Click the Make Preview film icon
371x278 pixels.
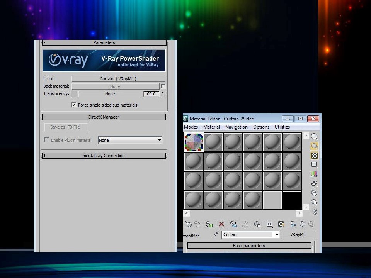(x=314, y=183)
